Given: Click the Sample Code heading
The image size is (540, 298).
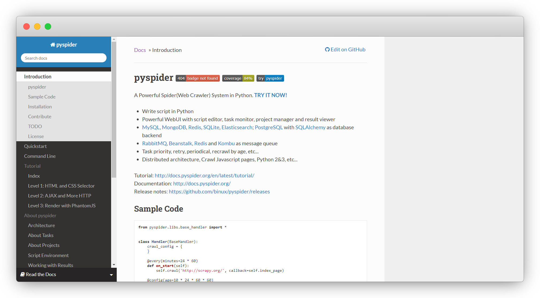Looking at the screenshot, I should tap(158, 209).
